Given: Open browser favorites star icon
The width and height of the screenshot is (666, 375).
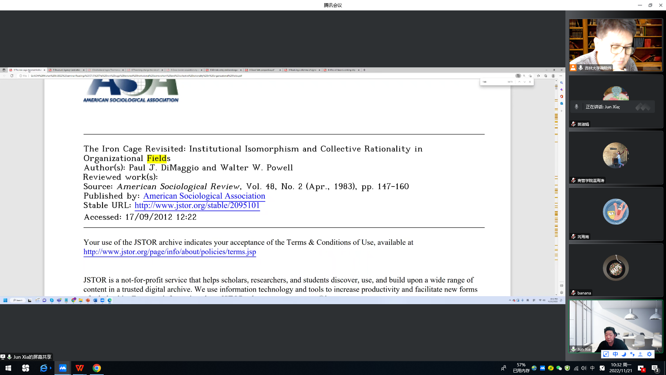Looking at the screenshot, I should [x=538, y=76].
